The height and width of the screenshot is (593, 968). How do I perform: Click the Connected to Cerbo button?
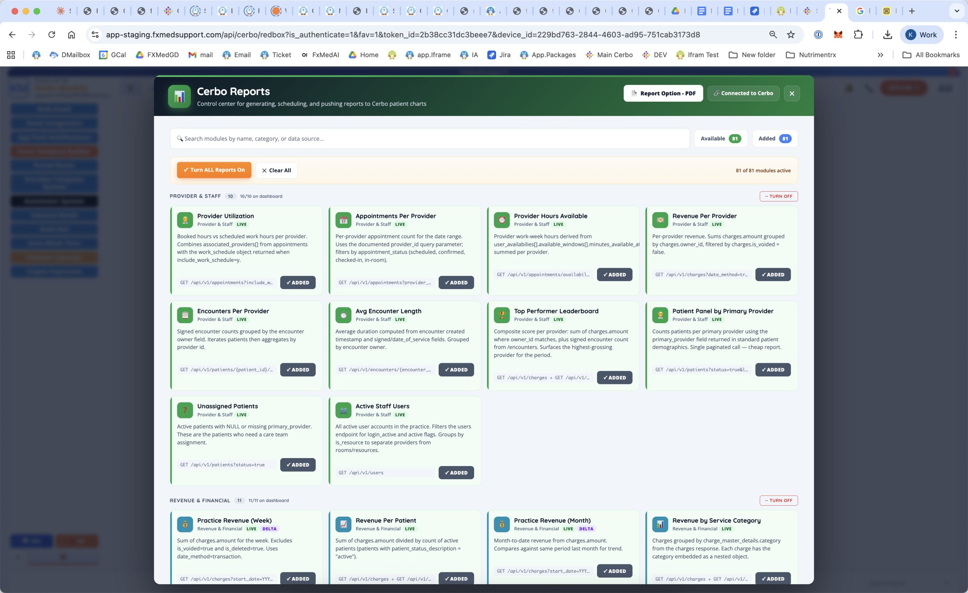743,93
